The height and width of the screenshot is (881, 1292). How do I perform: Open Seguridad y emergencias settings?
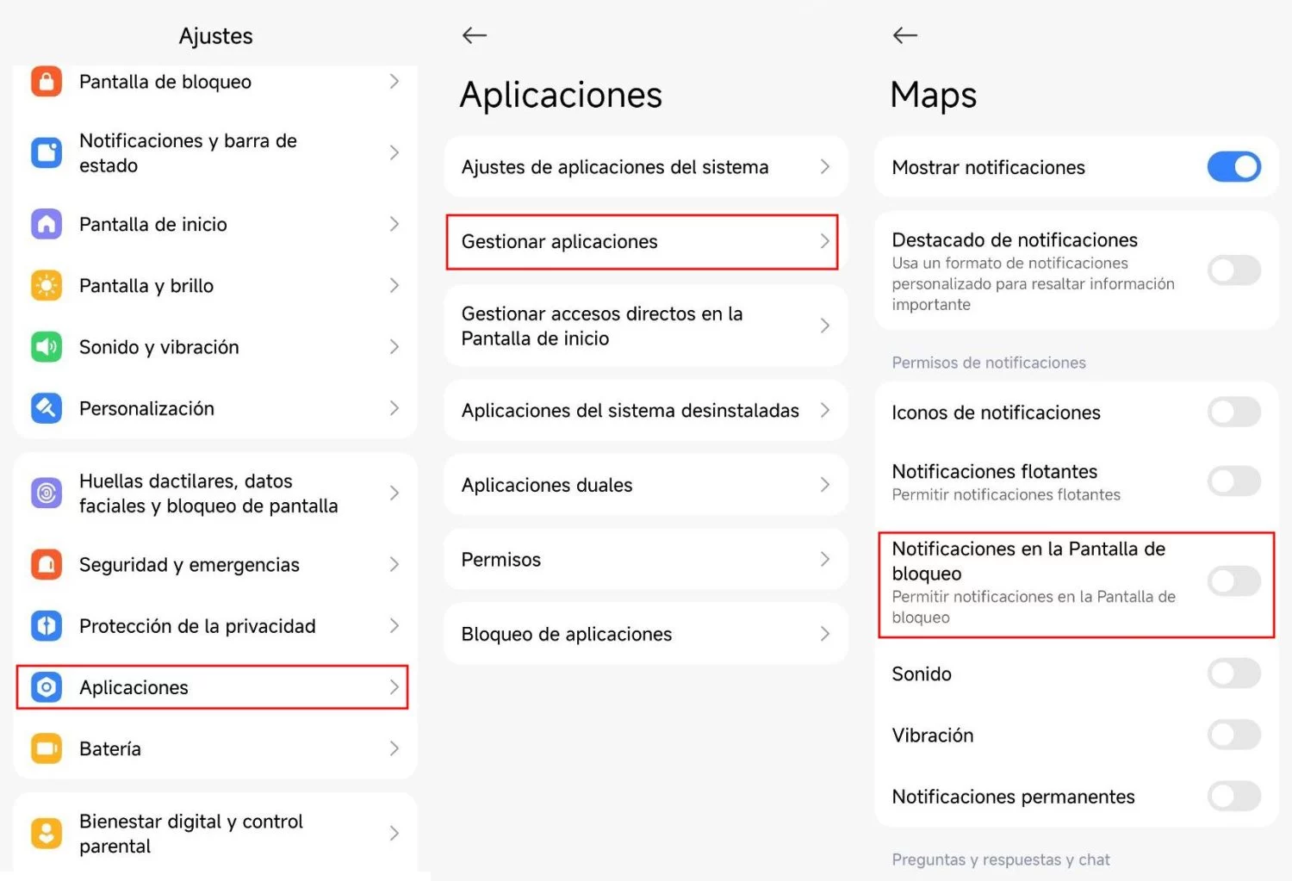coord(212,565)
